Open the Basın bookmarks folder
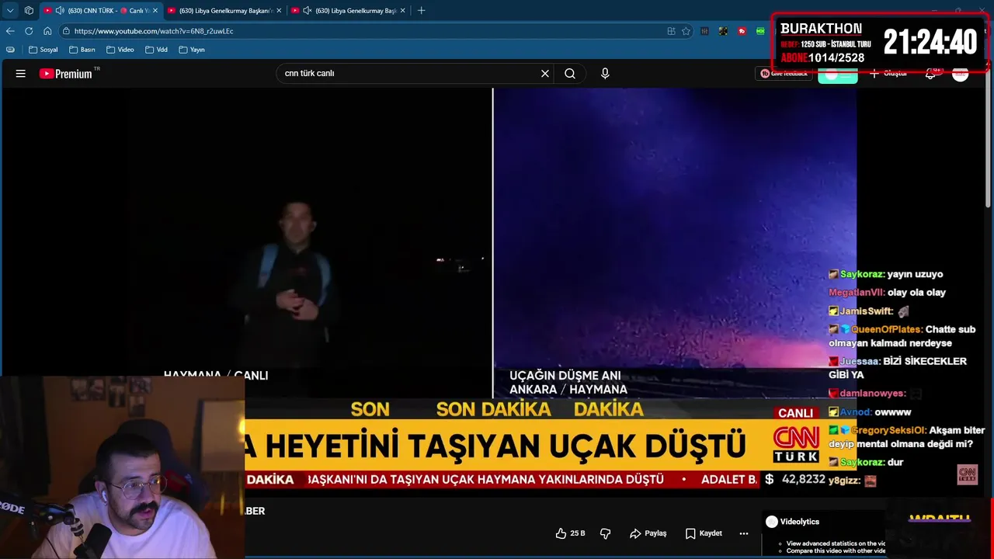The height and width of the screenshot is (559, 994). [x=82, y=50]
